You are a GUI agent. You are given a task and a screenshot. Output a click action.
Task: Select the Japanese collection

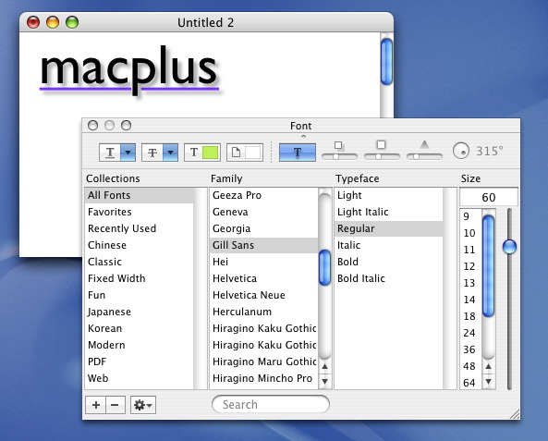140,312
